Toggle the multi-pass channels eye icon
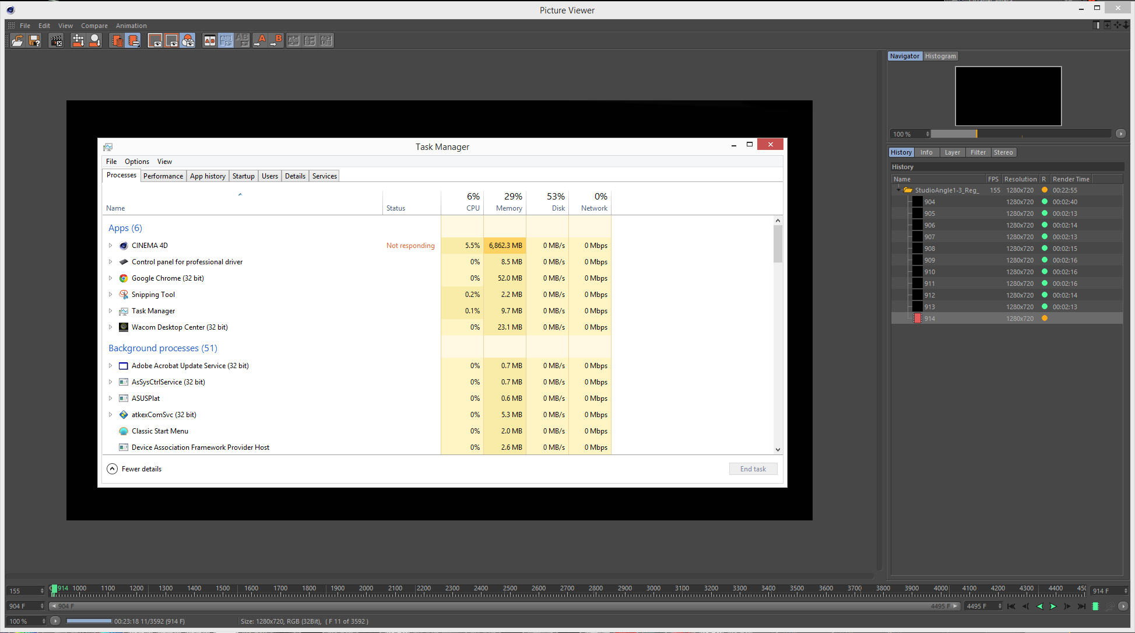 point(188,40)
